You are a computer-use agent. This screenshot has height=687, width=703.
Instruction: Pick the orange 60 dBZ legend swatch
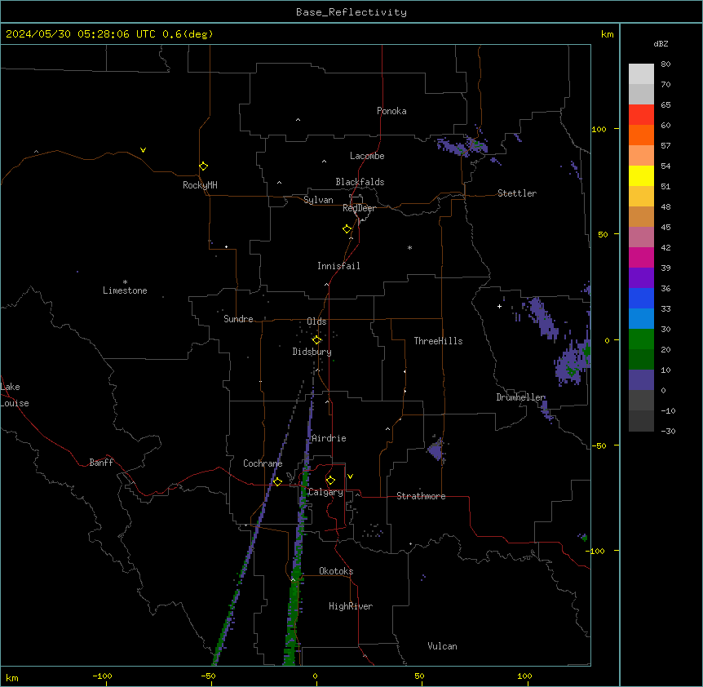tap(641, 135)
